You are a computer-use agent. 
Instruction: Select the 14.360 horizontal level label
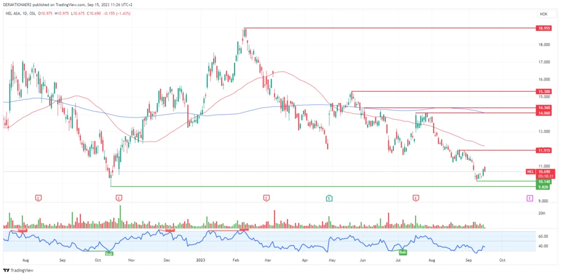544,107
